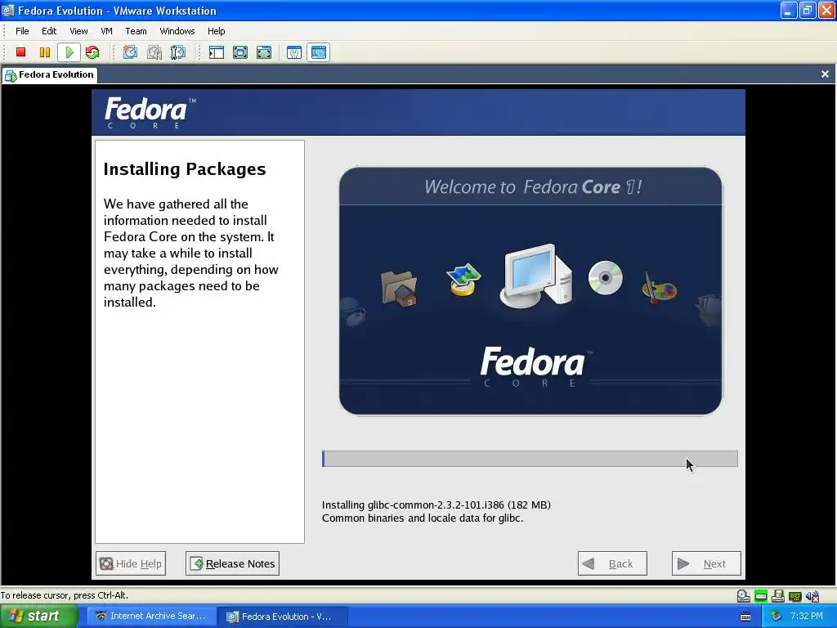Screen dimensions: 837x628
Task: Click the Fedora Evolution taskbar button
Action: (x=283, y=617)
